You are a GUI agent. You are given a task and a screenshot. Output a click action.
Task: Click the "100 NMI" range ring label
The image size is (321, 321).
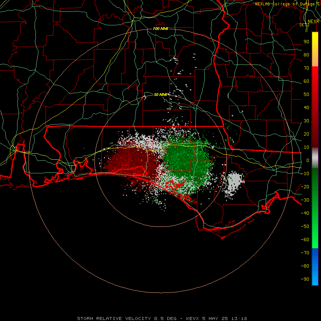point(160,29)
